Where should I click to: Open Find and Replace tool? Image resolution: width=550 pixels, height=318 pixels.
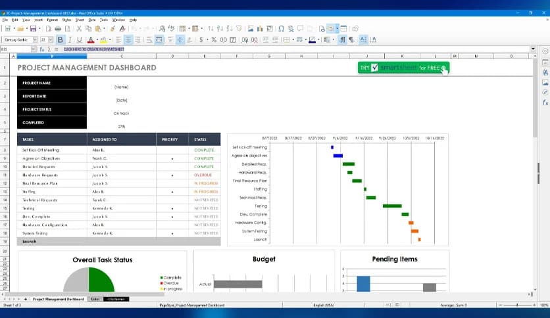point(162,29)
